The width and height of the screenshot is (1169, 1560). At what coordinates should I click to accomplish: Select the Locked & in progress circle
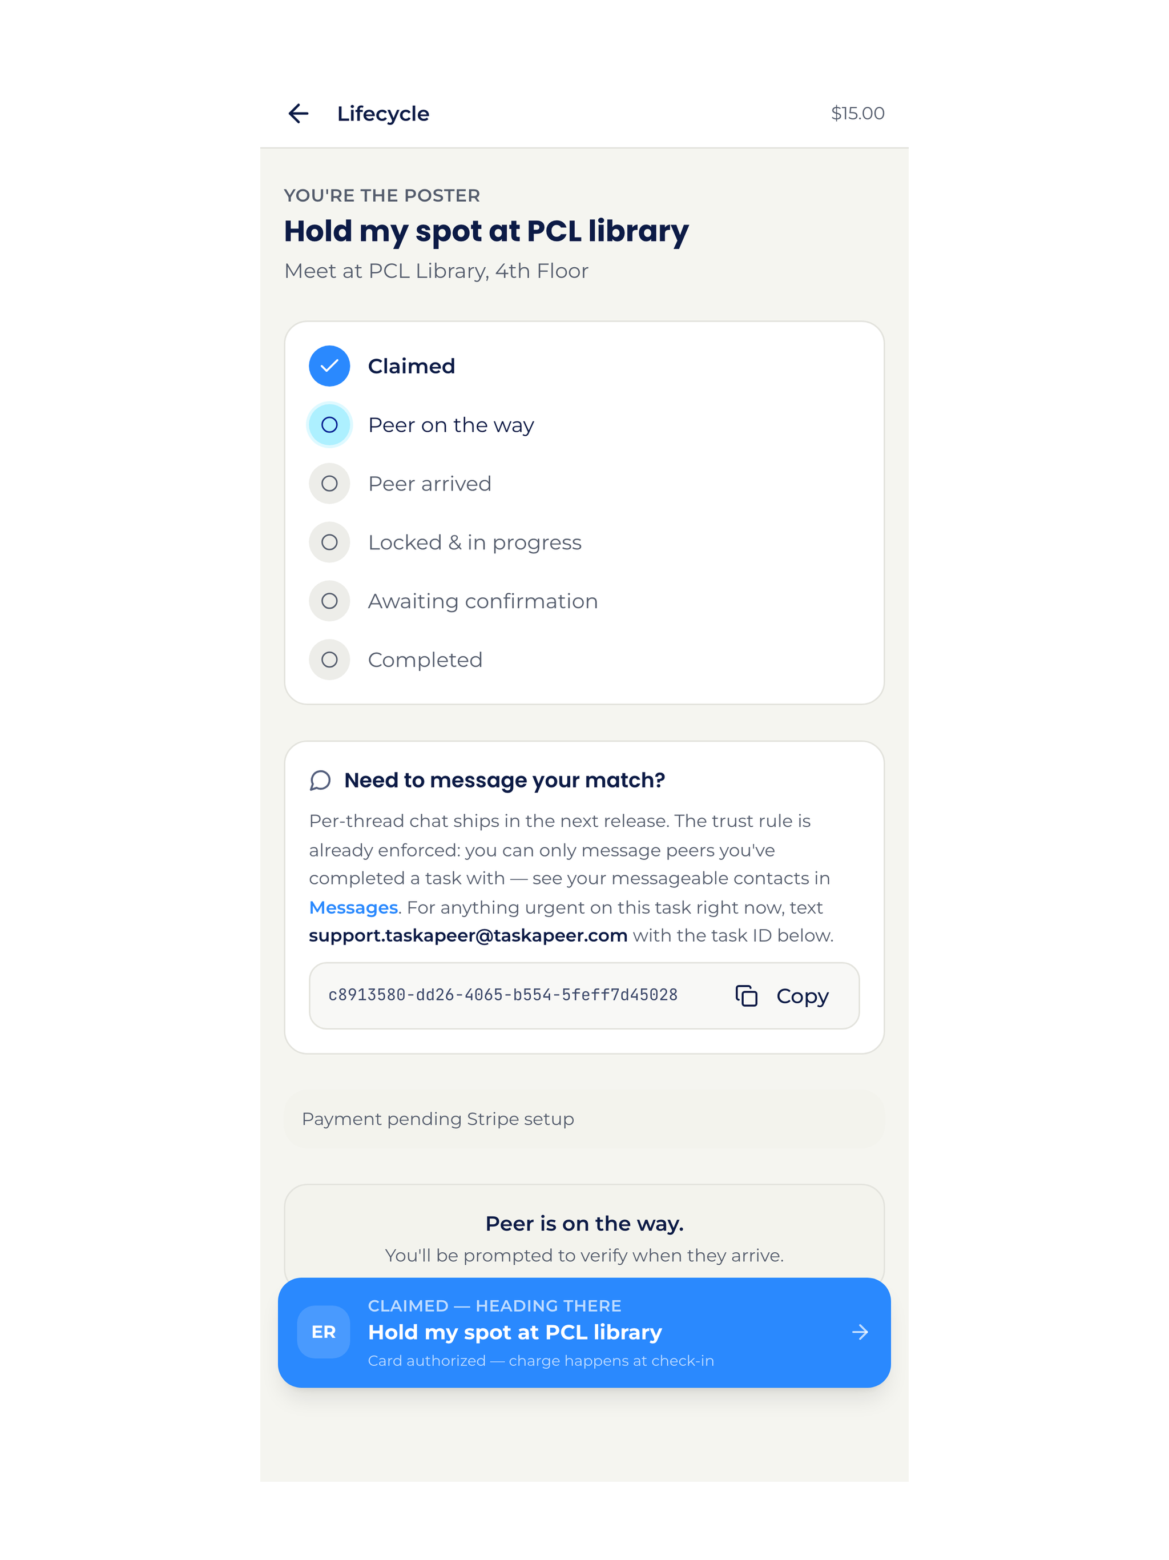[x=329, y=542]
